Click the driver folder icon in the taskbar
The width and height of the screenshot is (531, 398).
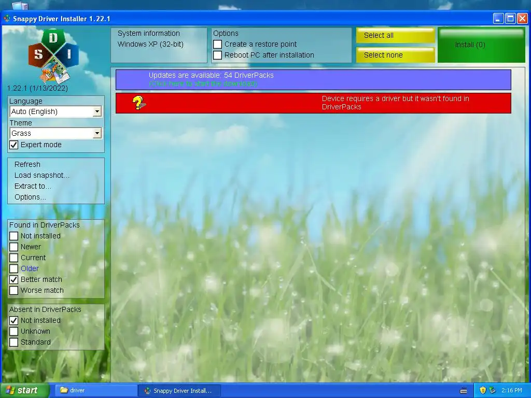click(64, 390)
